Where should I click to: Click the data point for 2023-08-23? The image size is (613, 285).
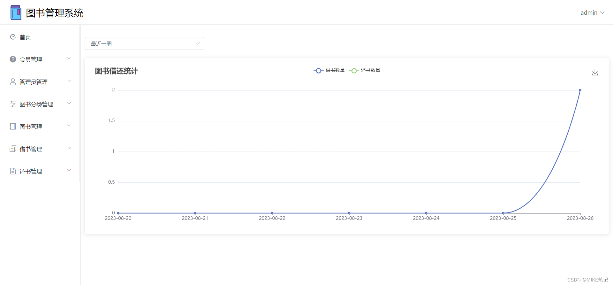pyautogui.click(x=349, y=213)
